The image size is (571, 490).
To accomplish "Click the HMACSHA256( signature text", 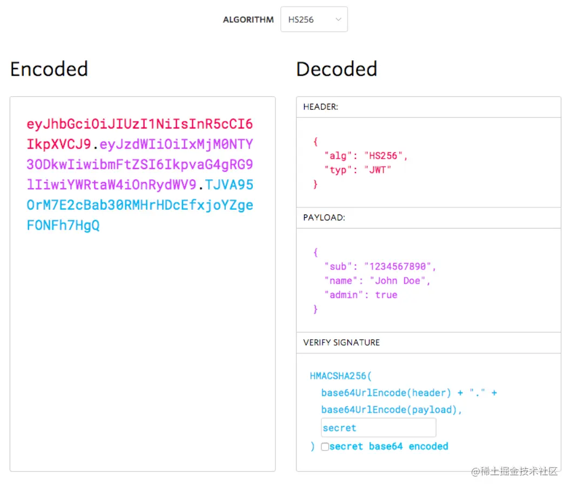I will [x=341, y=376].
